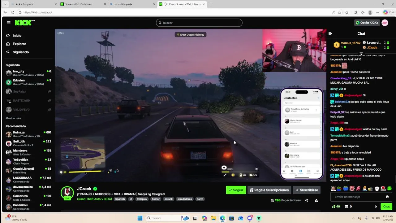Show hidden system tray icons
Image resolution: width=396 pixels, height=223 pixels.
click(353, 218)
